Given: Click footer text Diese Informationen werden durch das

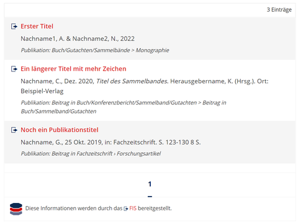Looking at the screenshot, I should pos(74,208).
